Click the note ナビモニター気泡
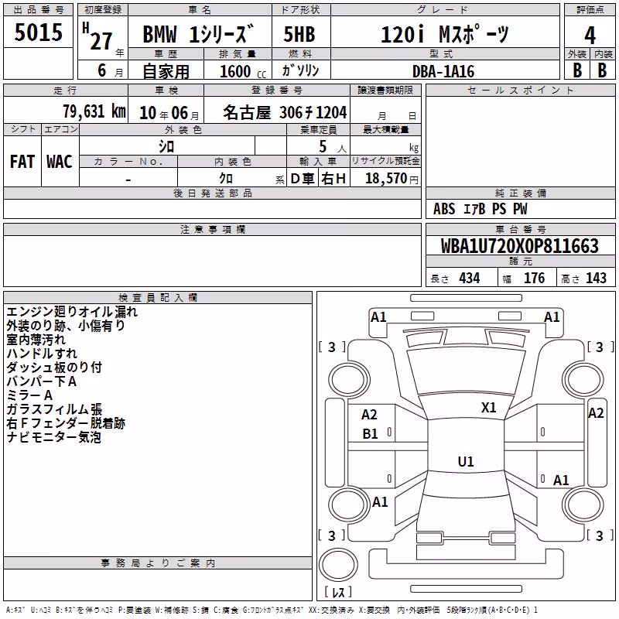Viewport: 619px width, 619px height. click(x=54, y=437)
